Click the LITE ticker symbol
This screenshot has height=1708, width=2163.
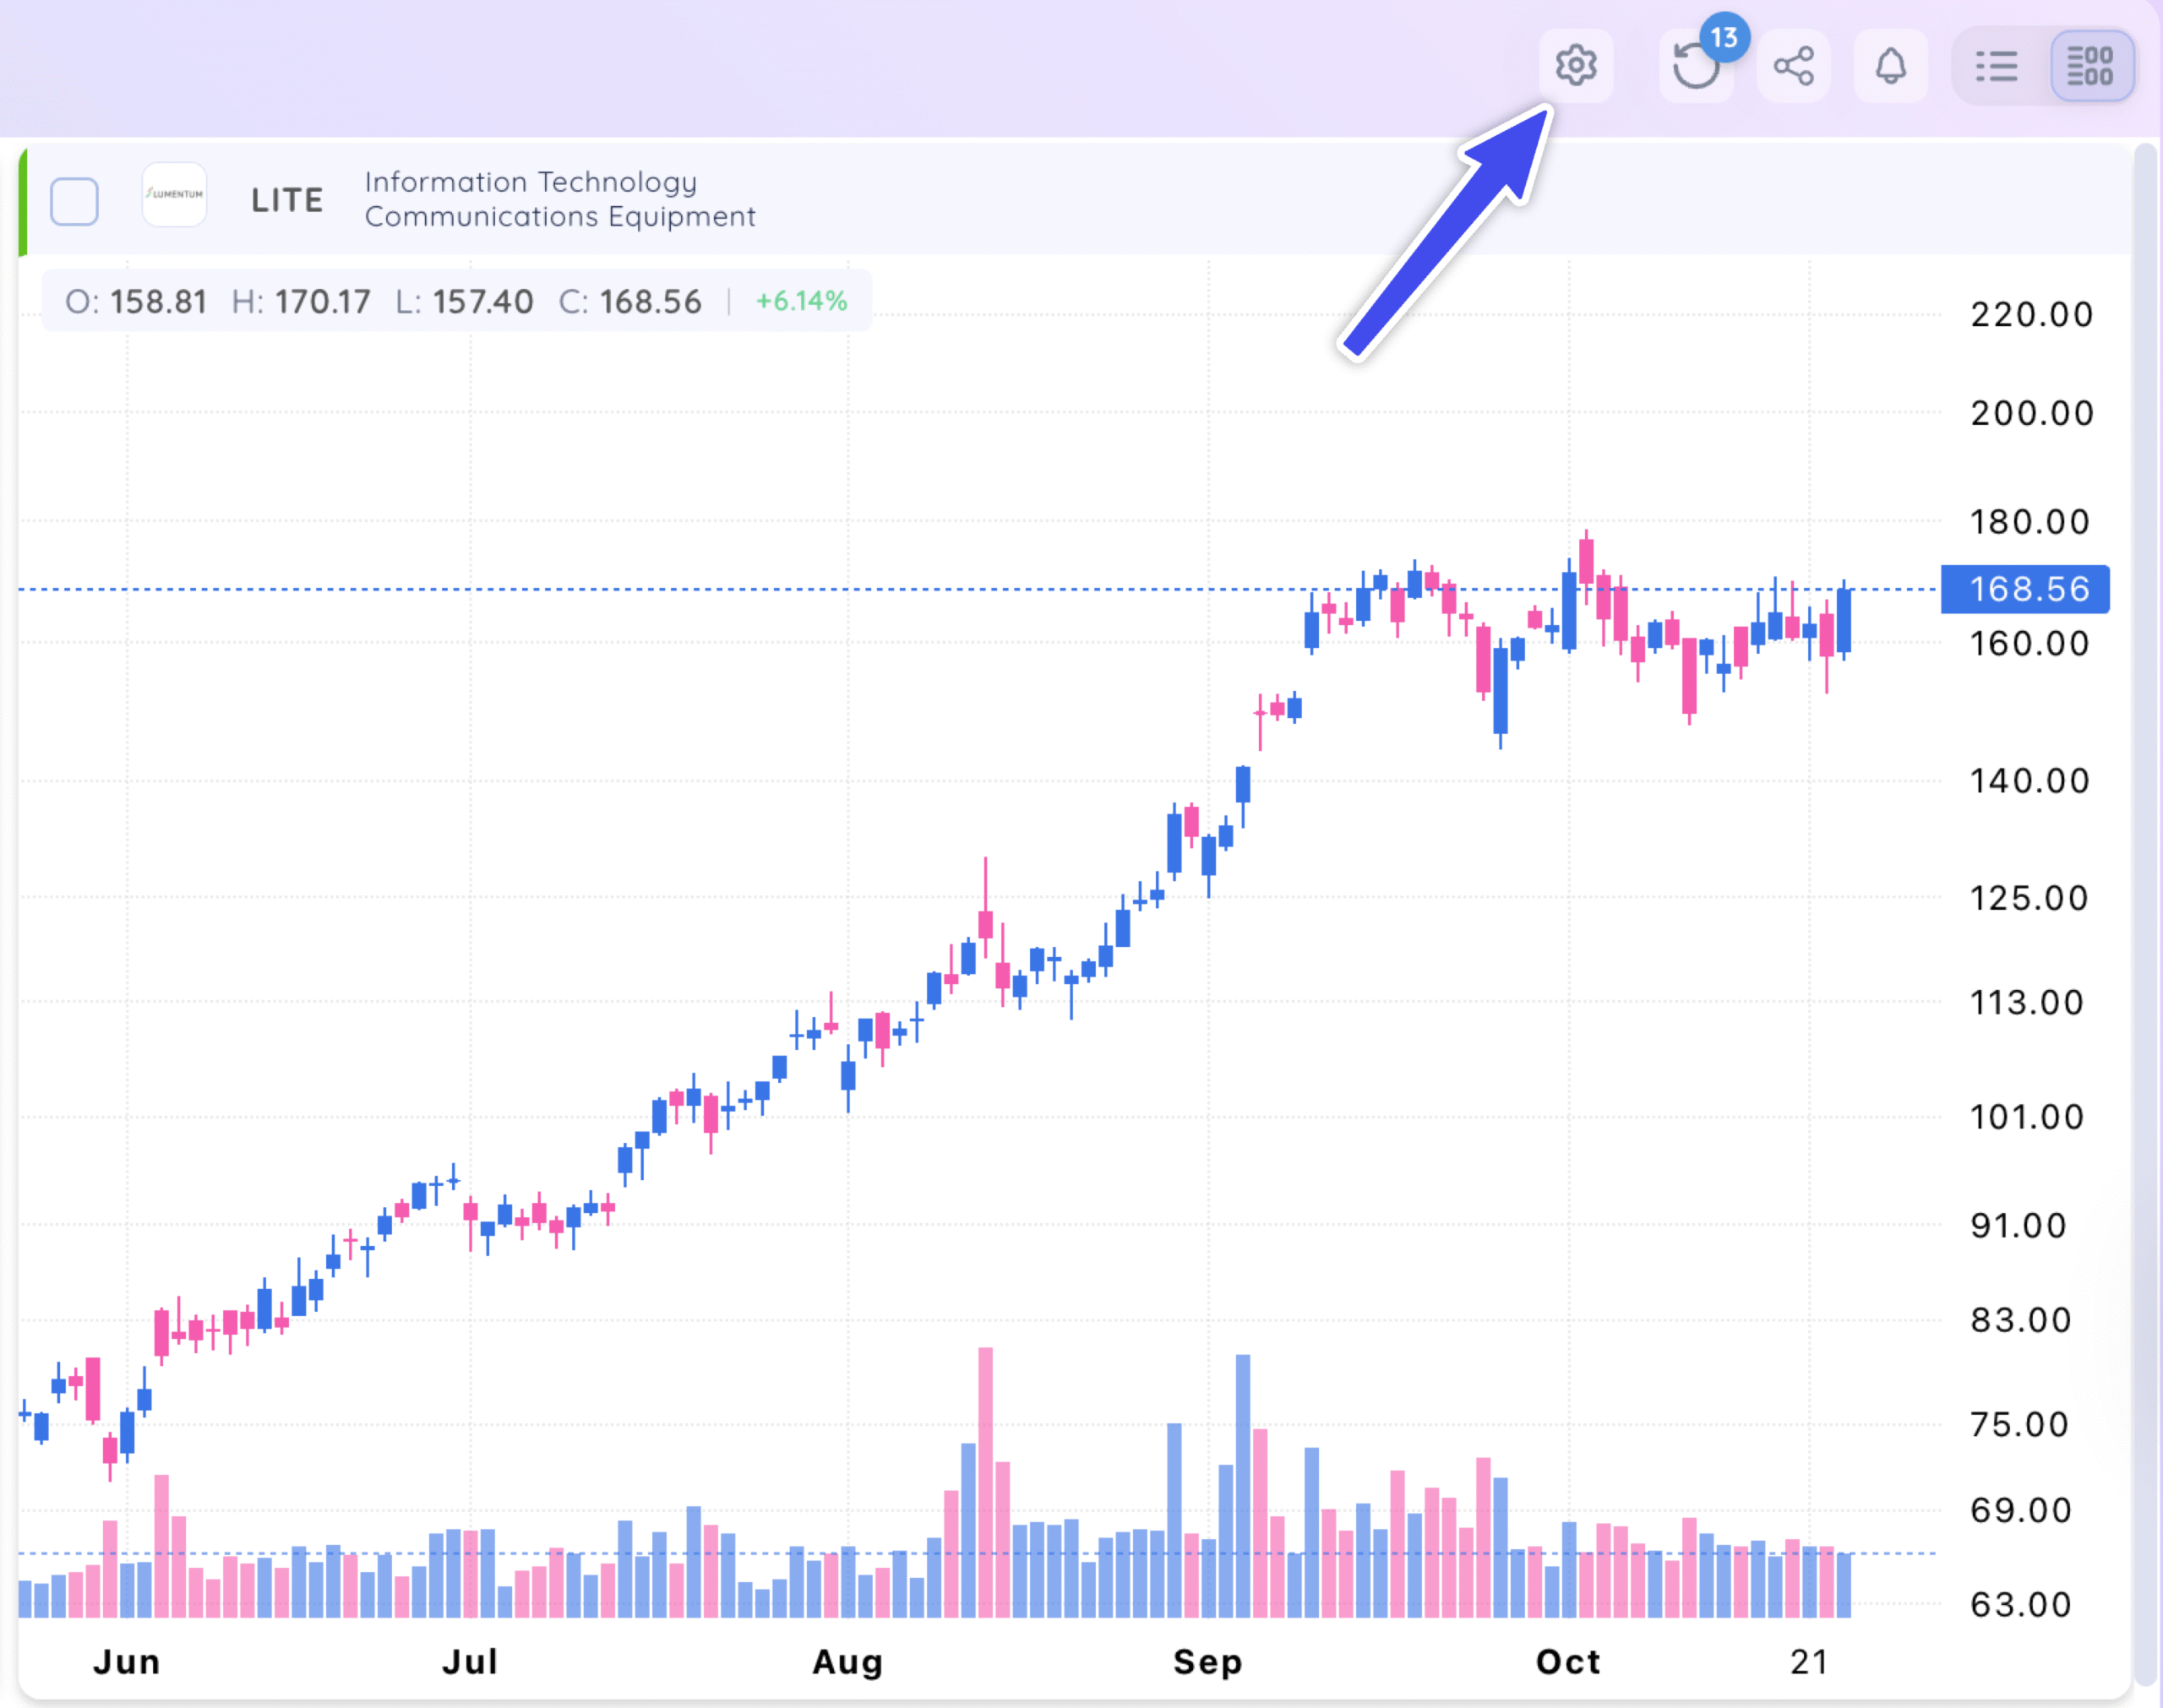tap(287, 200)
